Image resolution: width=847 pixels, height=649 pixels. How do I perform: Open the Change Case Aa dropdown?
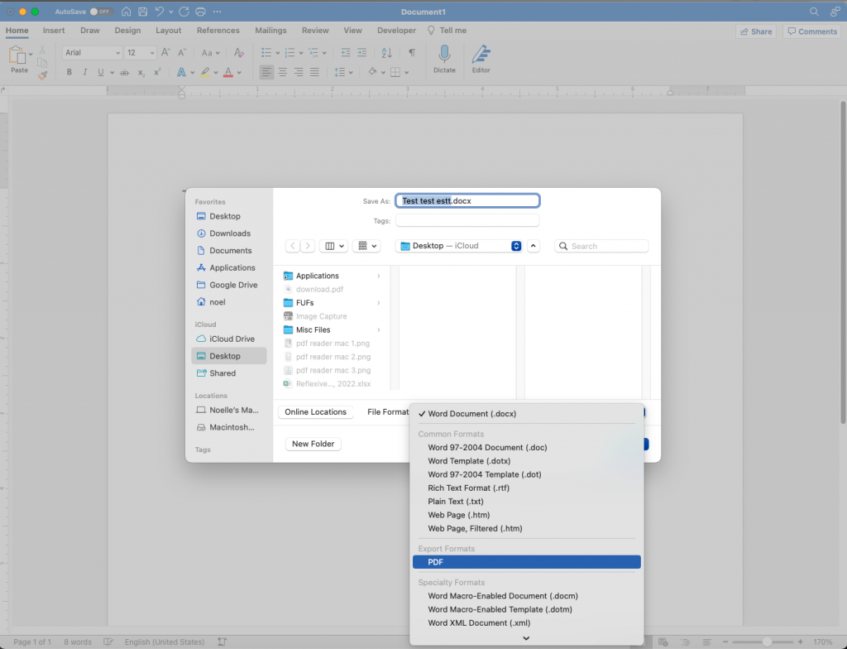coord(210,52)
